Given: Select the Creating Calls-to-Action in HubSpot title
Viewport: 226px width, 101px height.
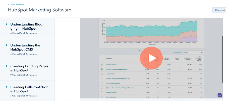Looking at the screenshot, I should (29, 89).
